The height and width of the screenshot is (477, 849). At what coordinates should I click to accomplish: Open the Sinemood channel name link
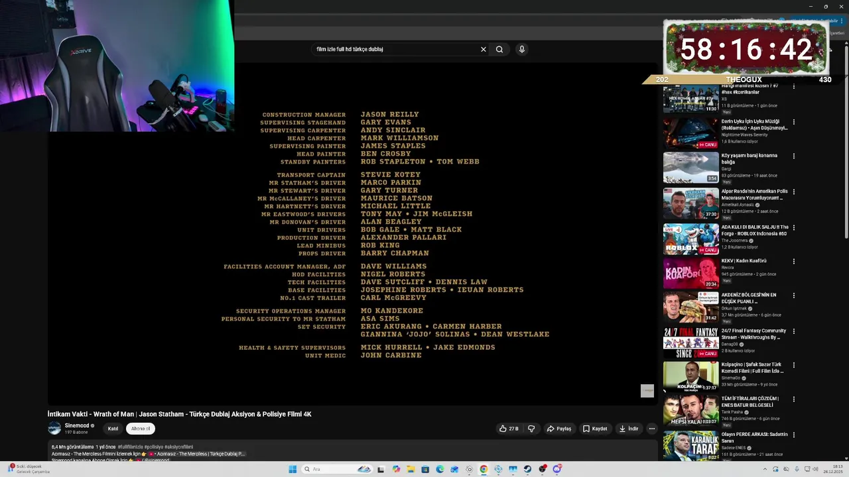click(x=77, y=426)
